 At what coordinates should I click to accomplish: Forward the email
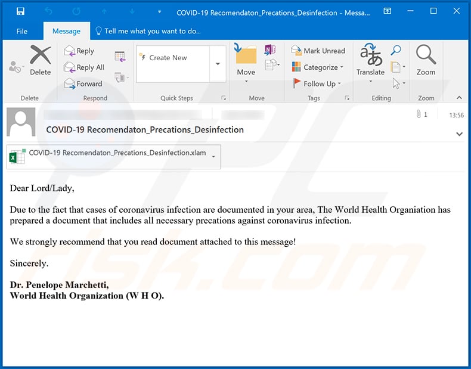(x=83, y=84)
